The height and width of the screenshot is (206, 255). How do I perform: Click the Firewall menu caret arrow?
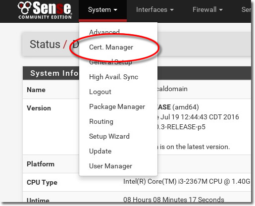(x=221, y=10)
